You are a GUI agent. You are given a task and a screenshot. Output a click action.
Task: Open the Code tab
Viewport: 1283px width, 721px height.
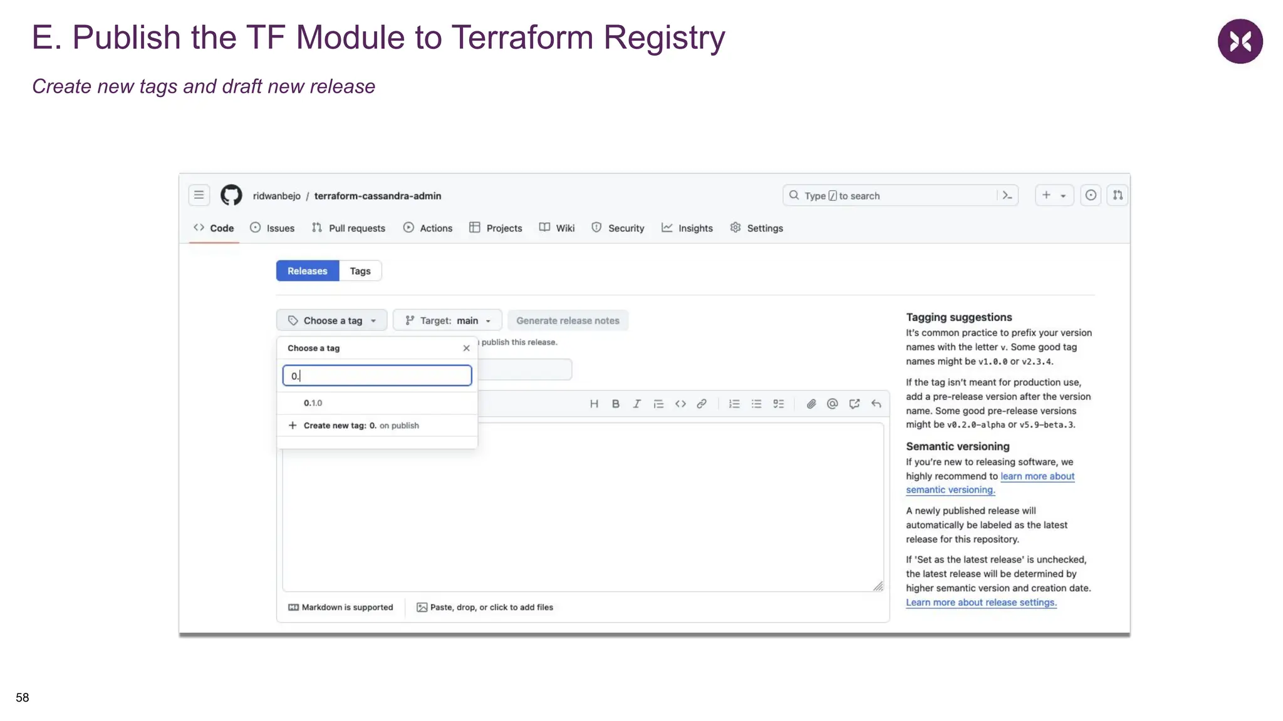[x=214, y=228]
